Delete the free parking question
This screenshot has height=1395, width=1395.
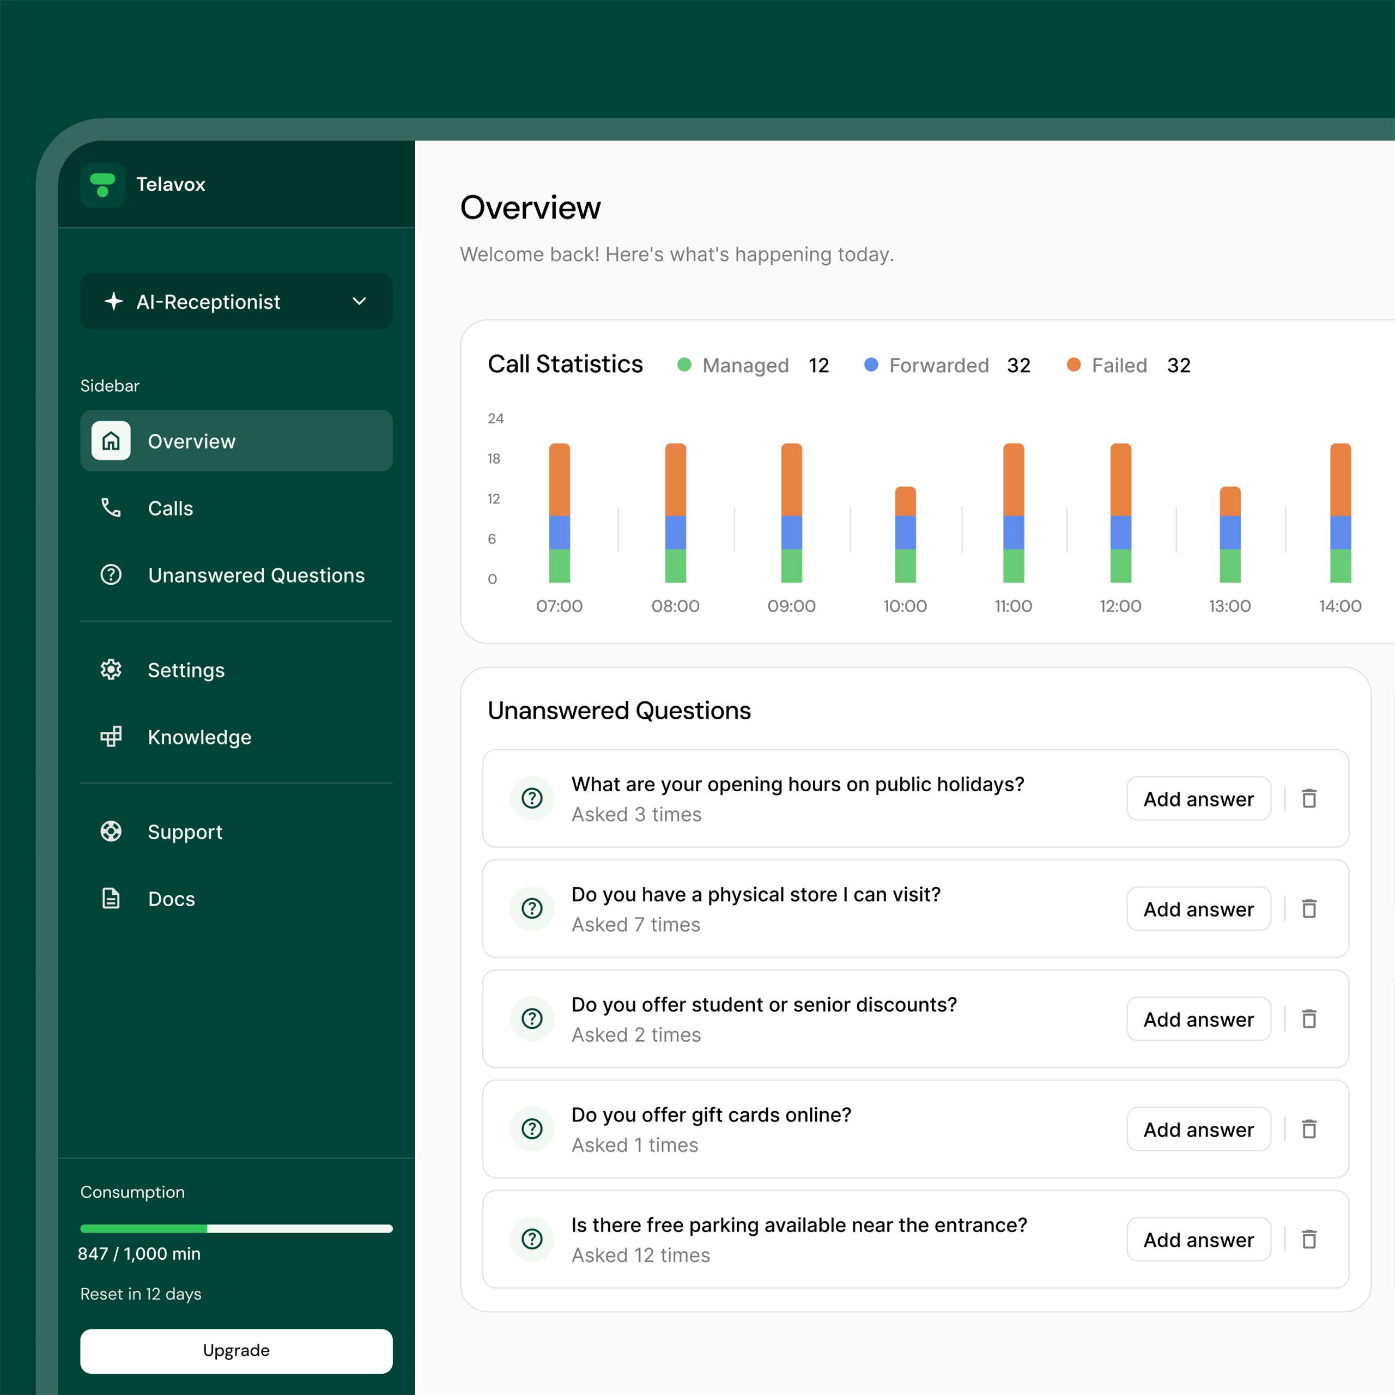point(1309,1239)
